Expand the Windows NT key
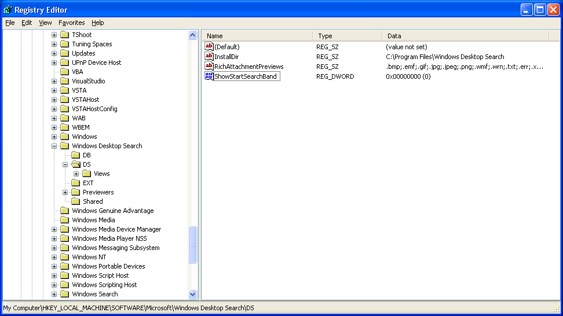 [x=54, y=257]
